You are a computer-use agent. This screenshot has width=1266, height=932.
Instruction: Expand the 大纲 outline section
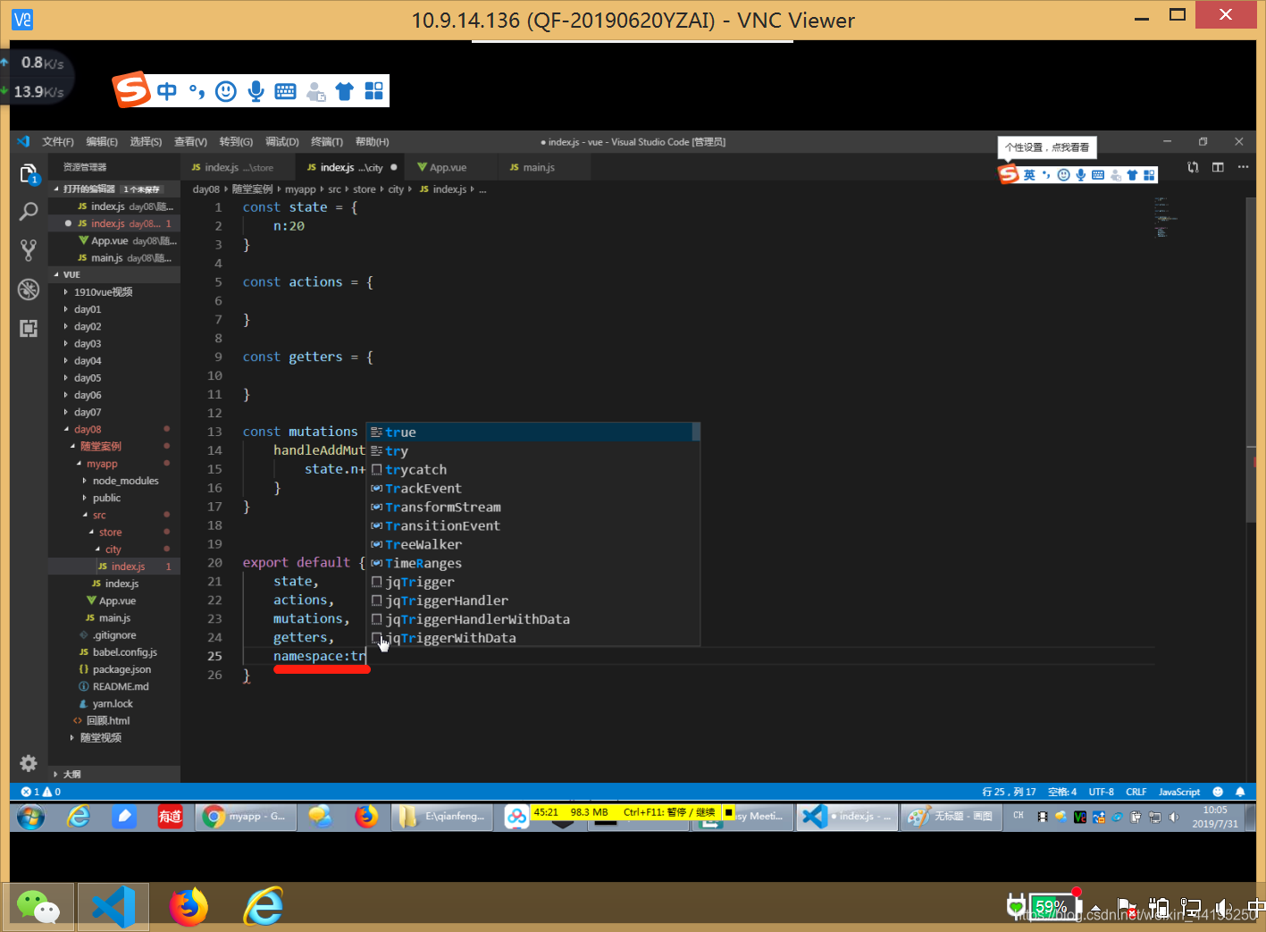pos(114,774)
